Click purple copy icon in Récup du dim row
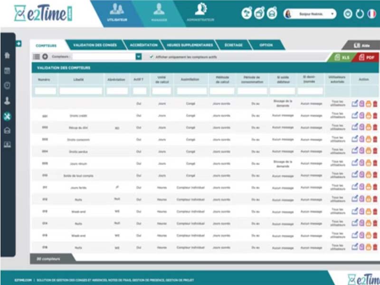Viewport: 380px width, 285px height. (361, 127)
